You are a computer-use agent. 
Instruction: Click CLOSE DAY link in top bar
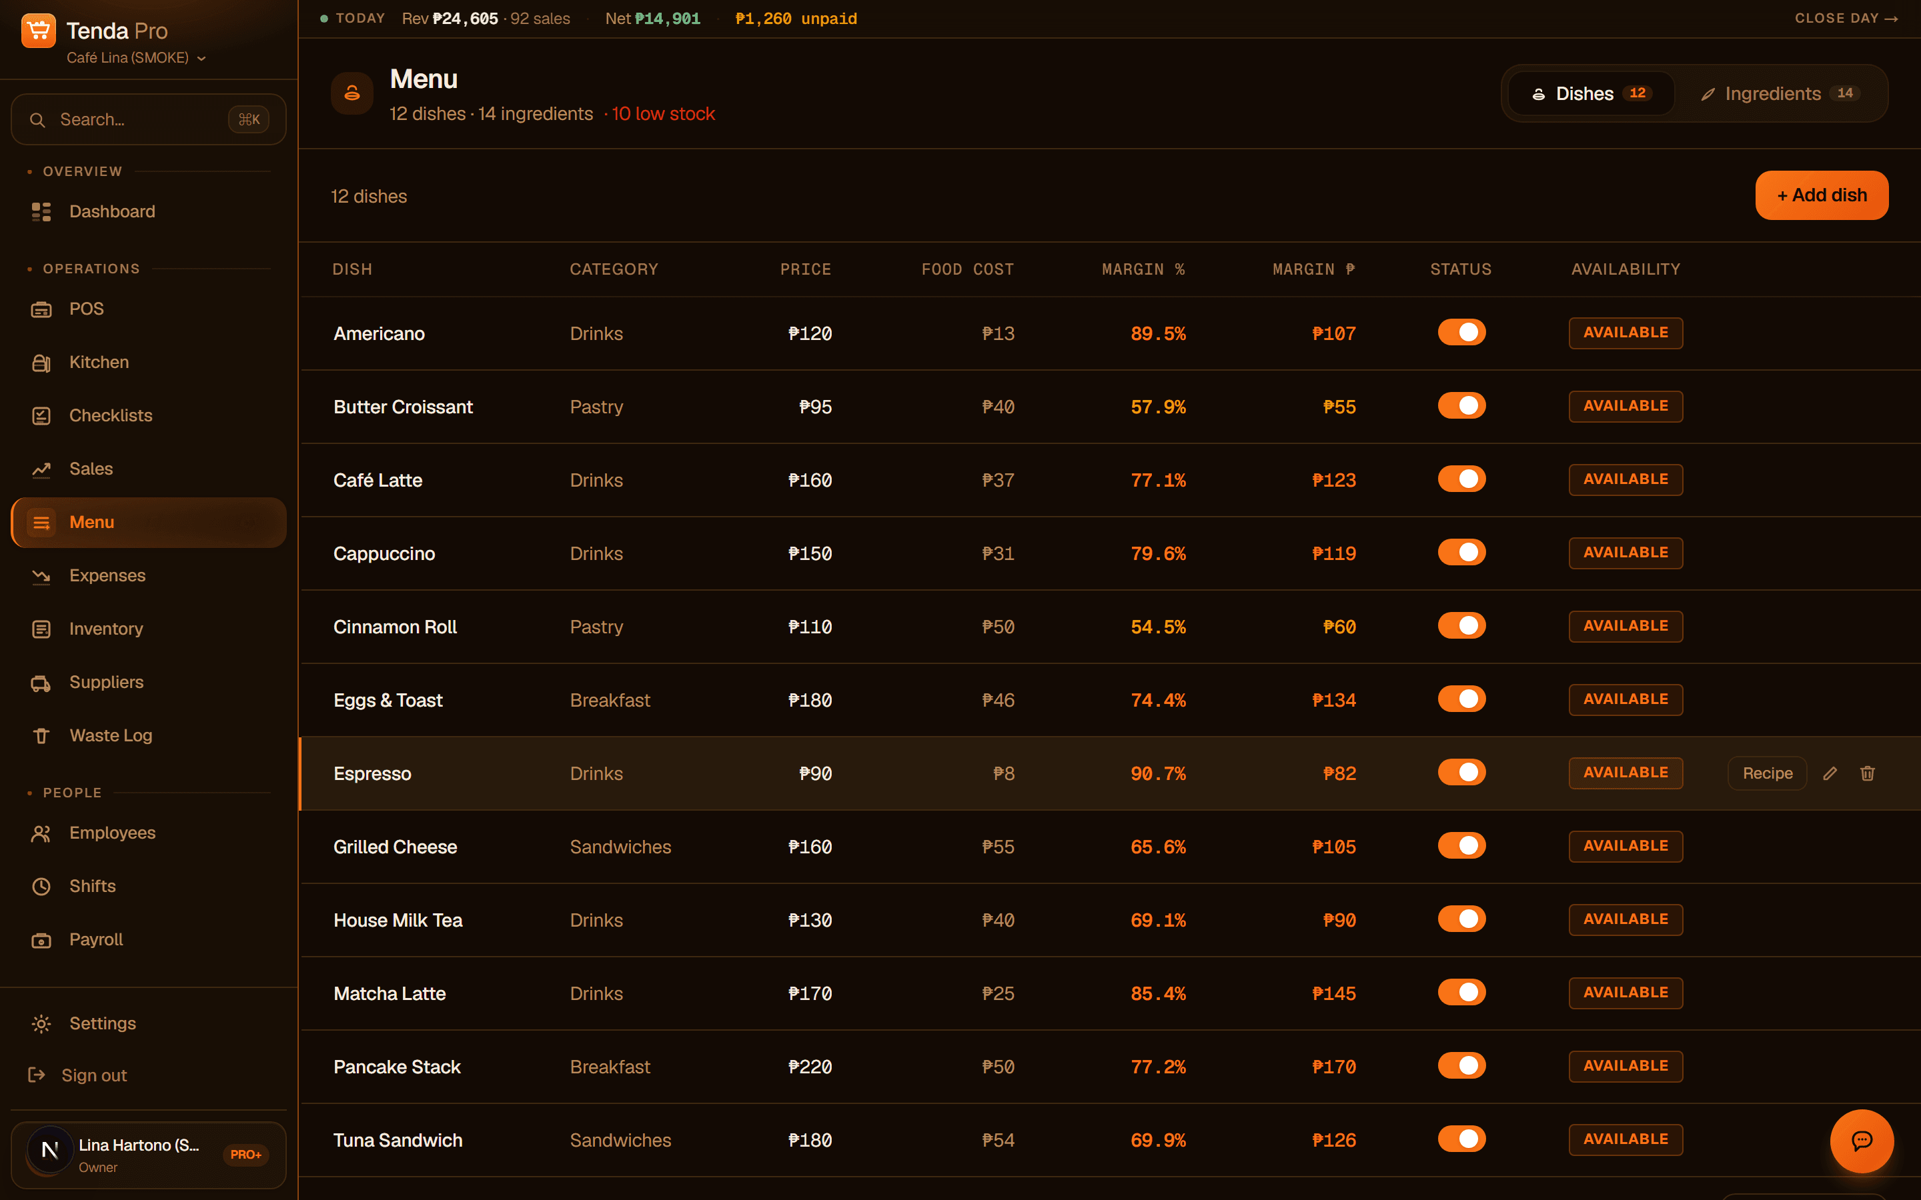tap(1846, 18)
